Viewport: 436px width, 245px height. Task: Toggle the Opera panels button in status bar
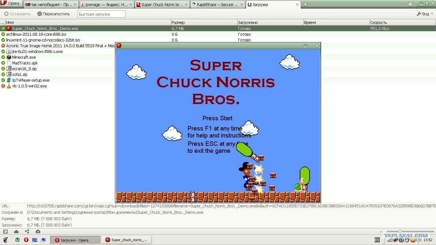coord(5,232)
